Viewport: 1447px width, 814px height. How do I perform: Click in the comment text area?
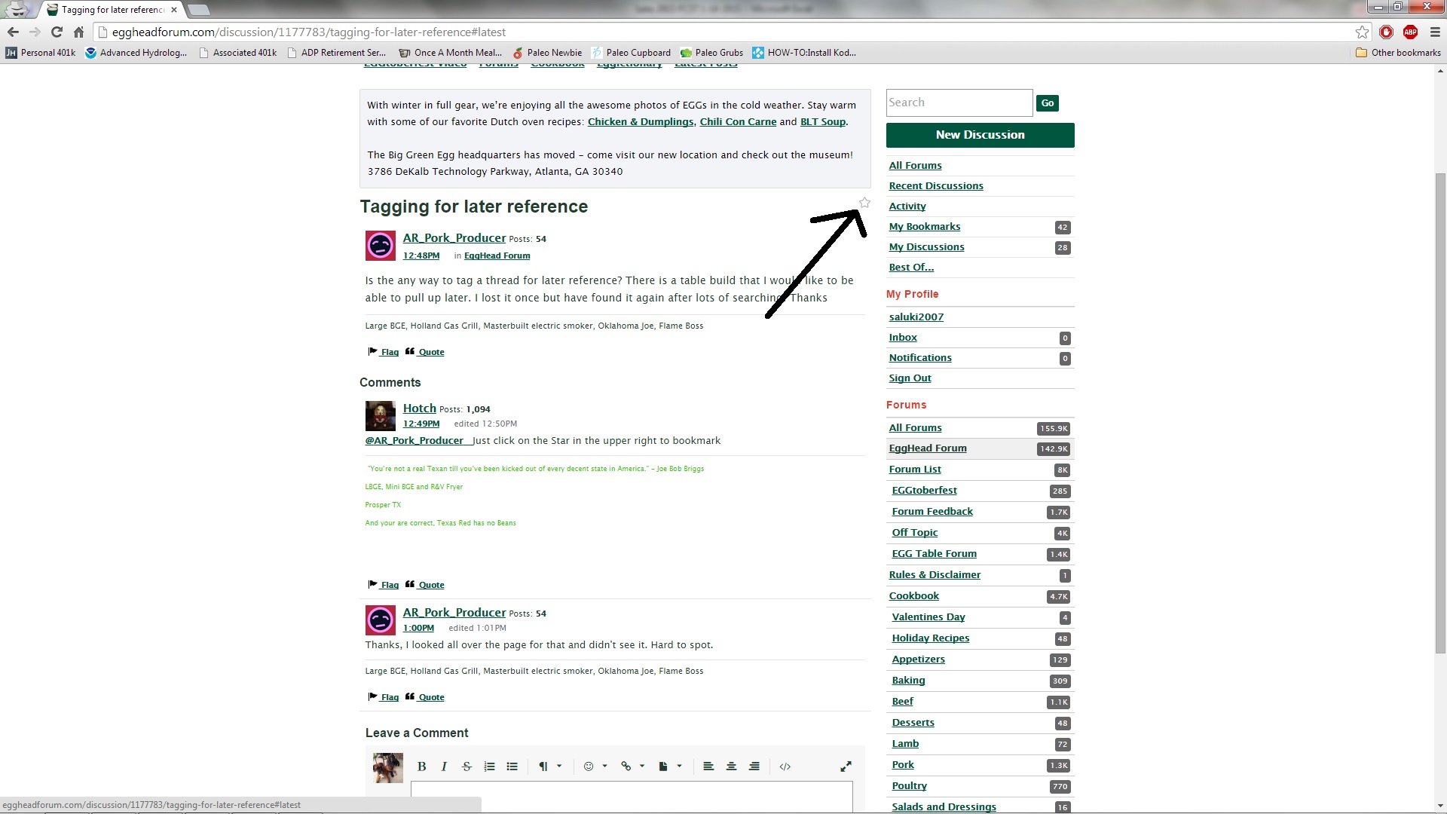tap(632, 797)
